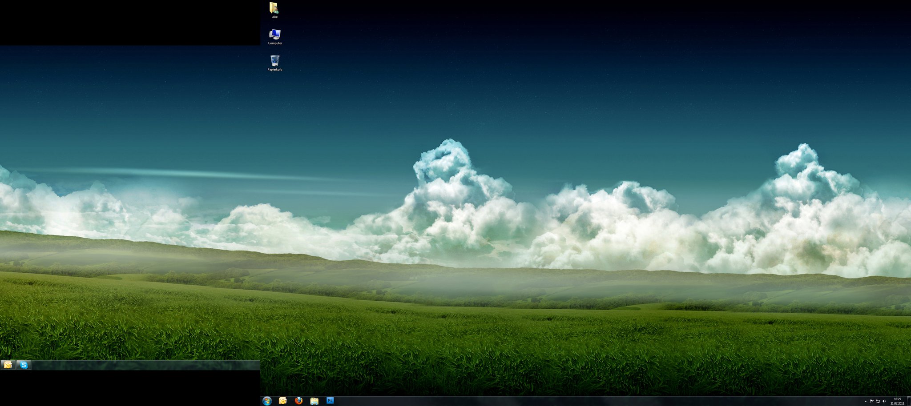Image resolution: width=911 pixels, height=406 pixels.
Task: Click the 10:25 clock time
Action: click(897, 399)
